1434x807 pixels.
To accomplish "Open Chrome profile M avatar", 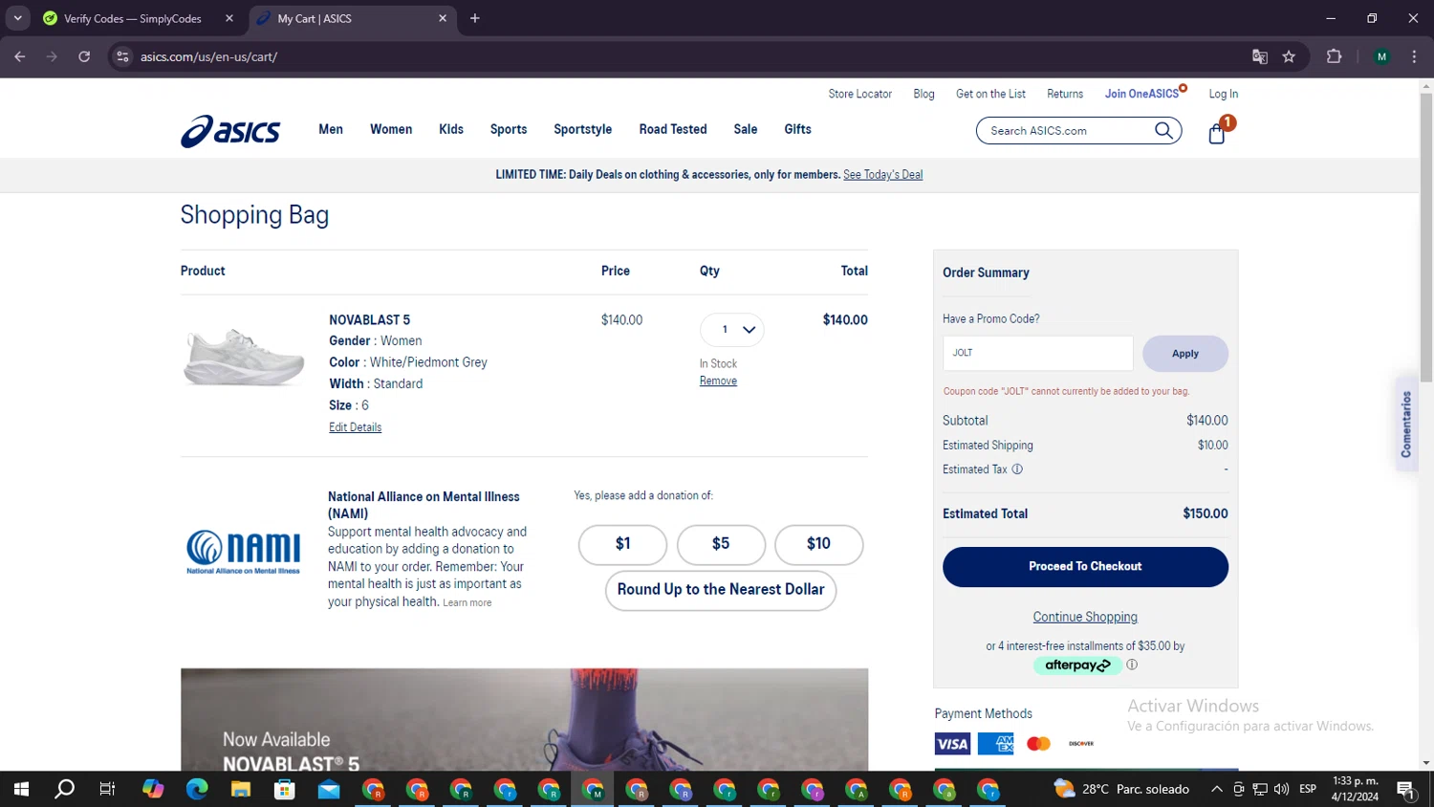I will [x=1381, y=56].
